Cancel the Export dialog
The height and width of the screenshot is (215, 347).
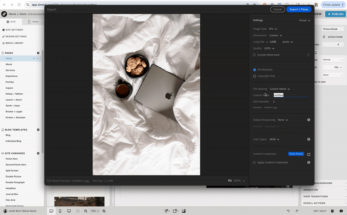point(278,9)
